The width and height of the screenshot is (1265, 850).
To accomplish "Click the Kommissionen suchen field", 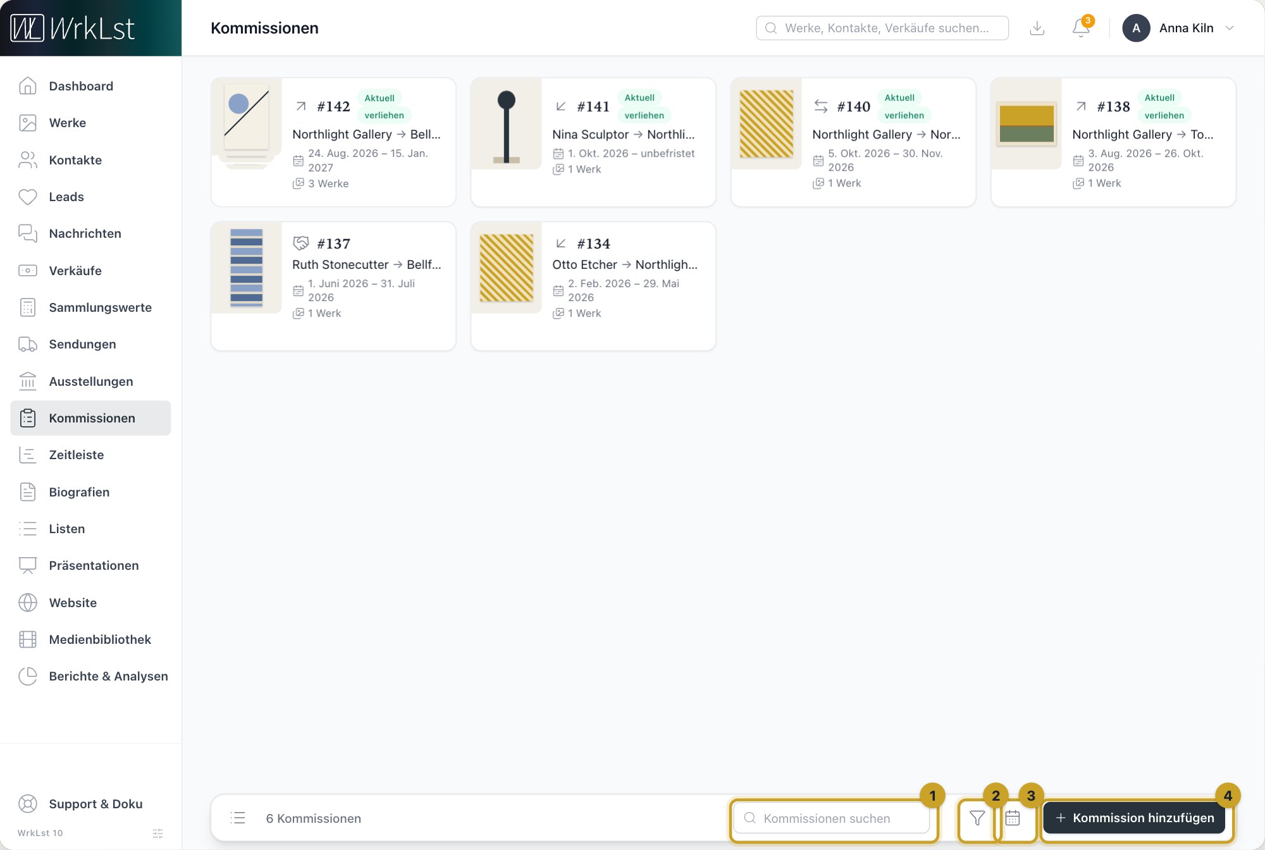I will point(832,818).
